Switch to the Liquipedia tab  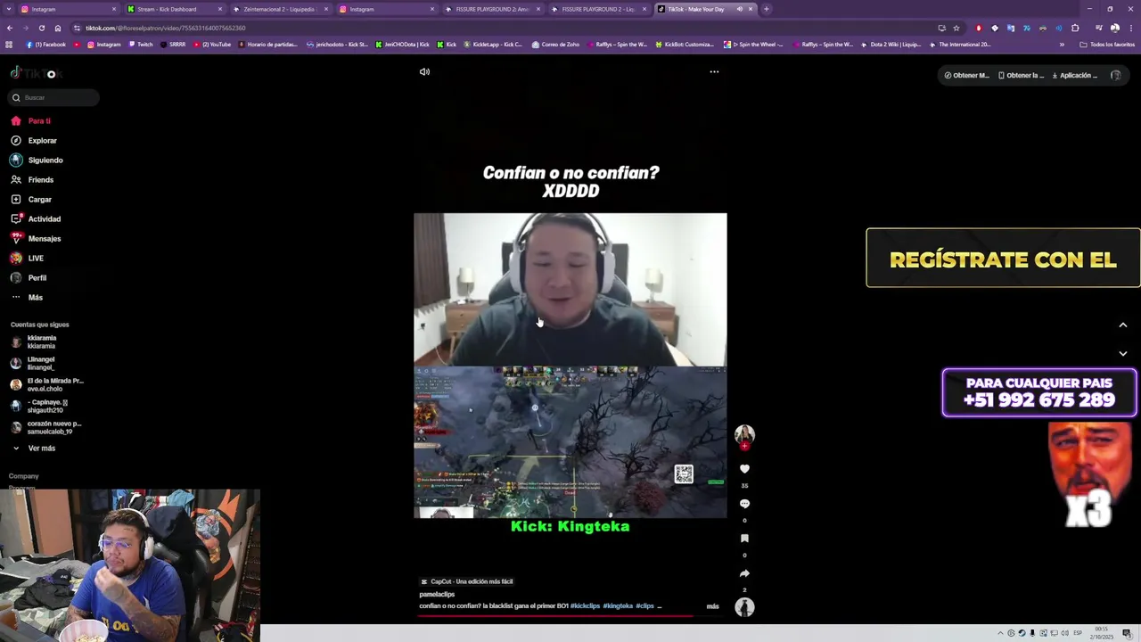pyautogui.click(x=280, y=9)
